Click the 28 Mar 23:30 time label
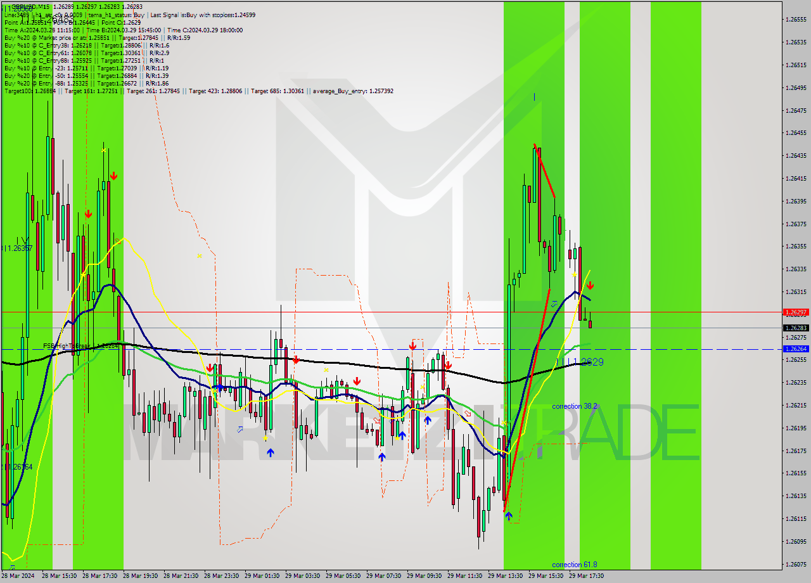 coord(221,576)
